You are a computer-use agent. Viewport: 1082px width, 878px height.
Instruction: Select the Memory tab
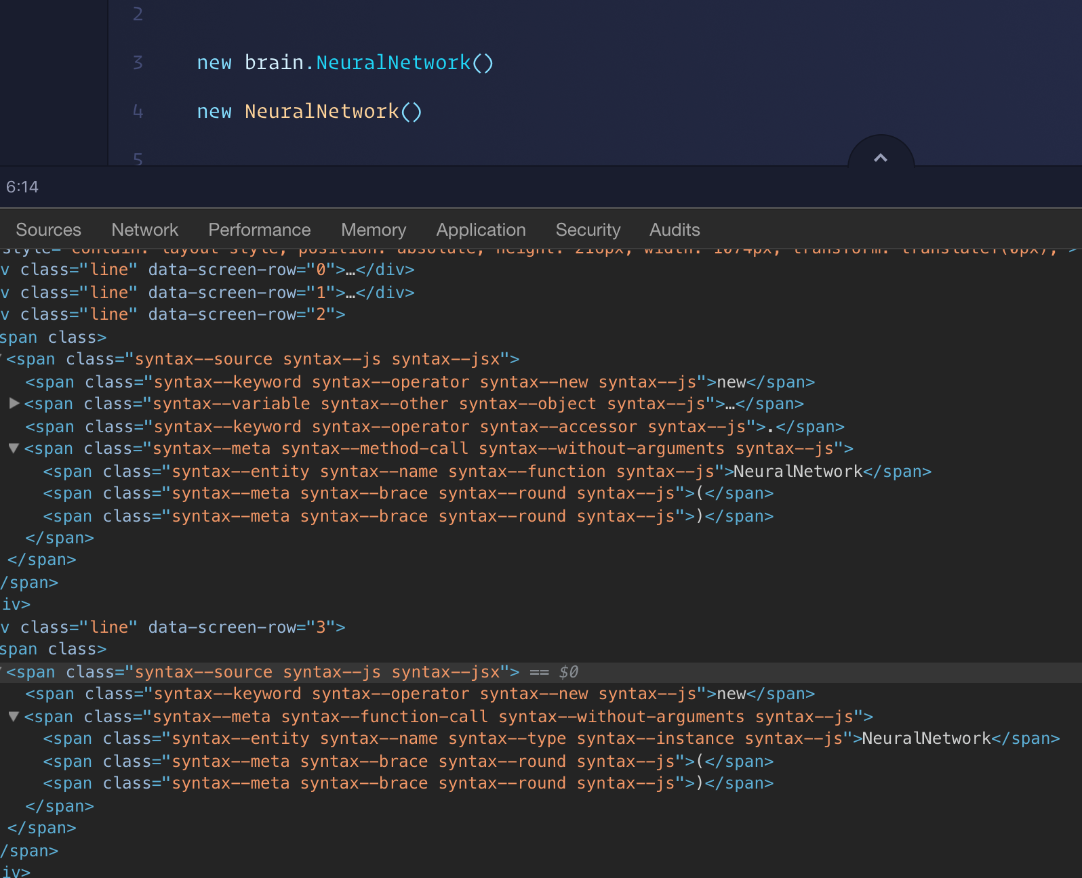pos(374,230)
